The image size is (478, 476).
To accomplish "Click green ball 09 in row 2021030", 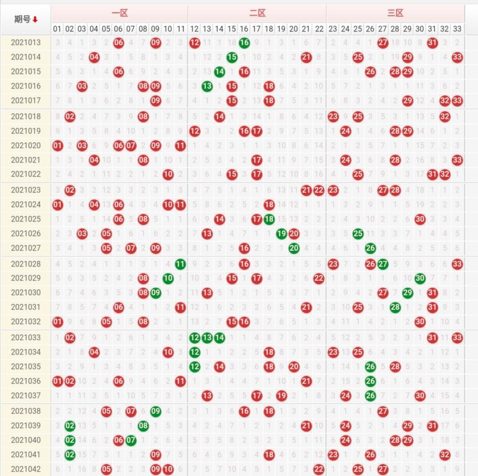I will click(155, 293).
